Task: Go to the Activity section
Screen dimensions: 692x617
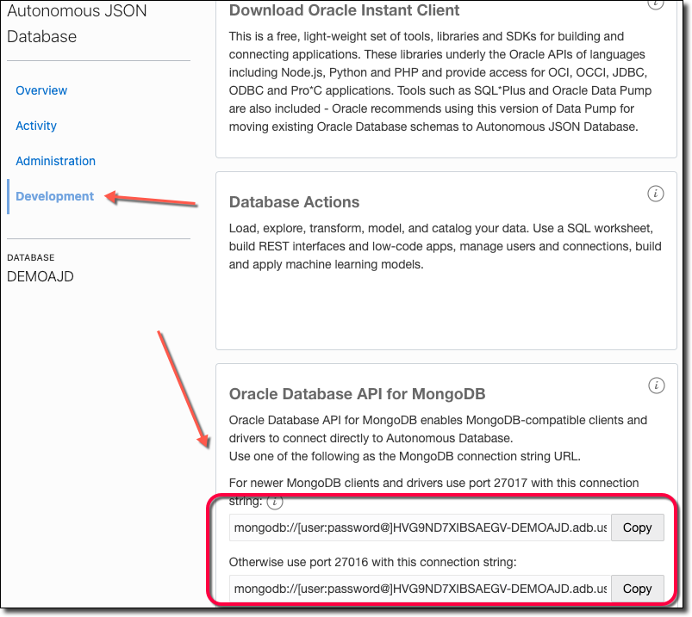Action: click(36, 126)
